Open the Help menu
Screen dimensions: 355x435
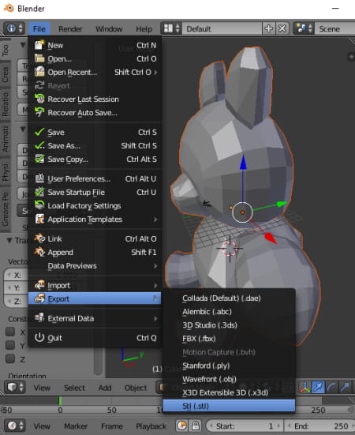coord(144,28)
